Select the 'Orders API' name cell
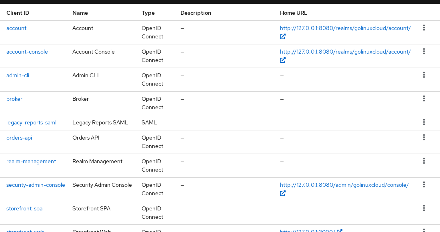The image size is (440, 232). click(x=86, y=138)
